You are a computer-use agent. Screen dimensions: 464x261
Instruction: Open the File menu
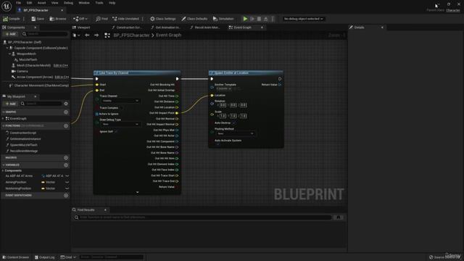coord(18,3)
